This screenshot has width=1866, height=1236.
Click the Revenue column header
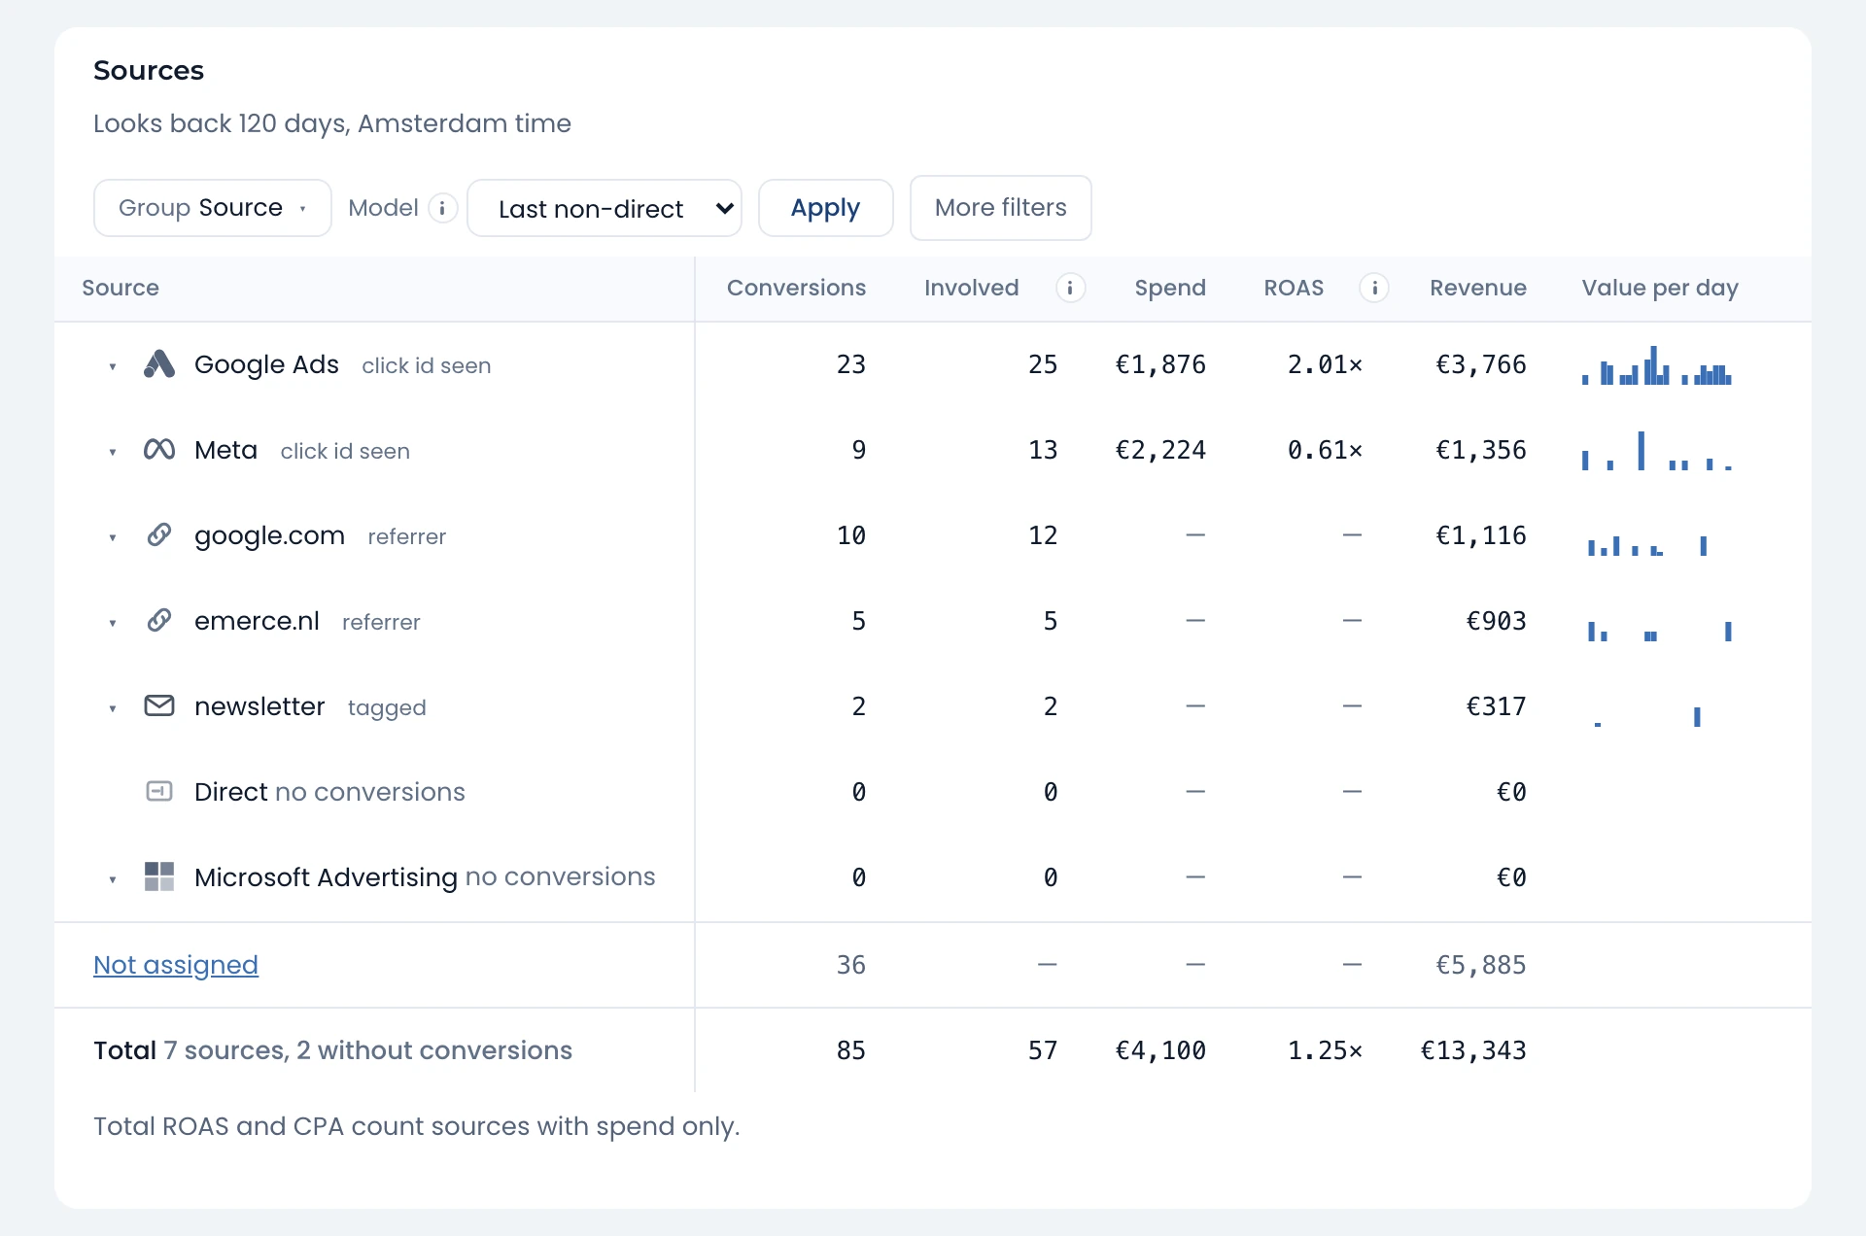[x=1478, y=288]
